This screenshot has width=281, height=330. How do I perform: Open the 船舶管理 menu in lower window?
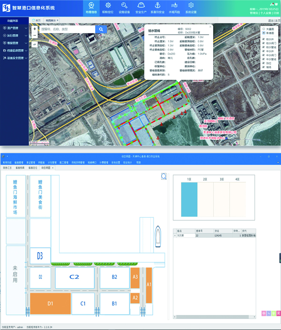tap(19, 162)
